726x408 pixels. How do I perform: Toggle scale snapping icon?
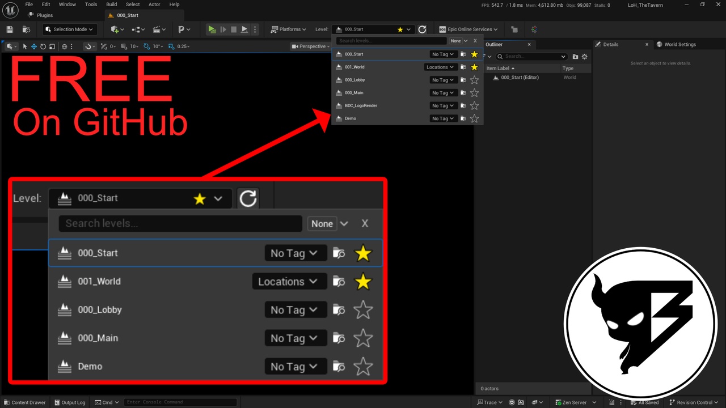tap(171, 46)
